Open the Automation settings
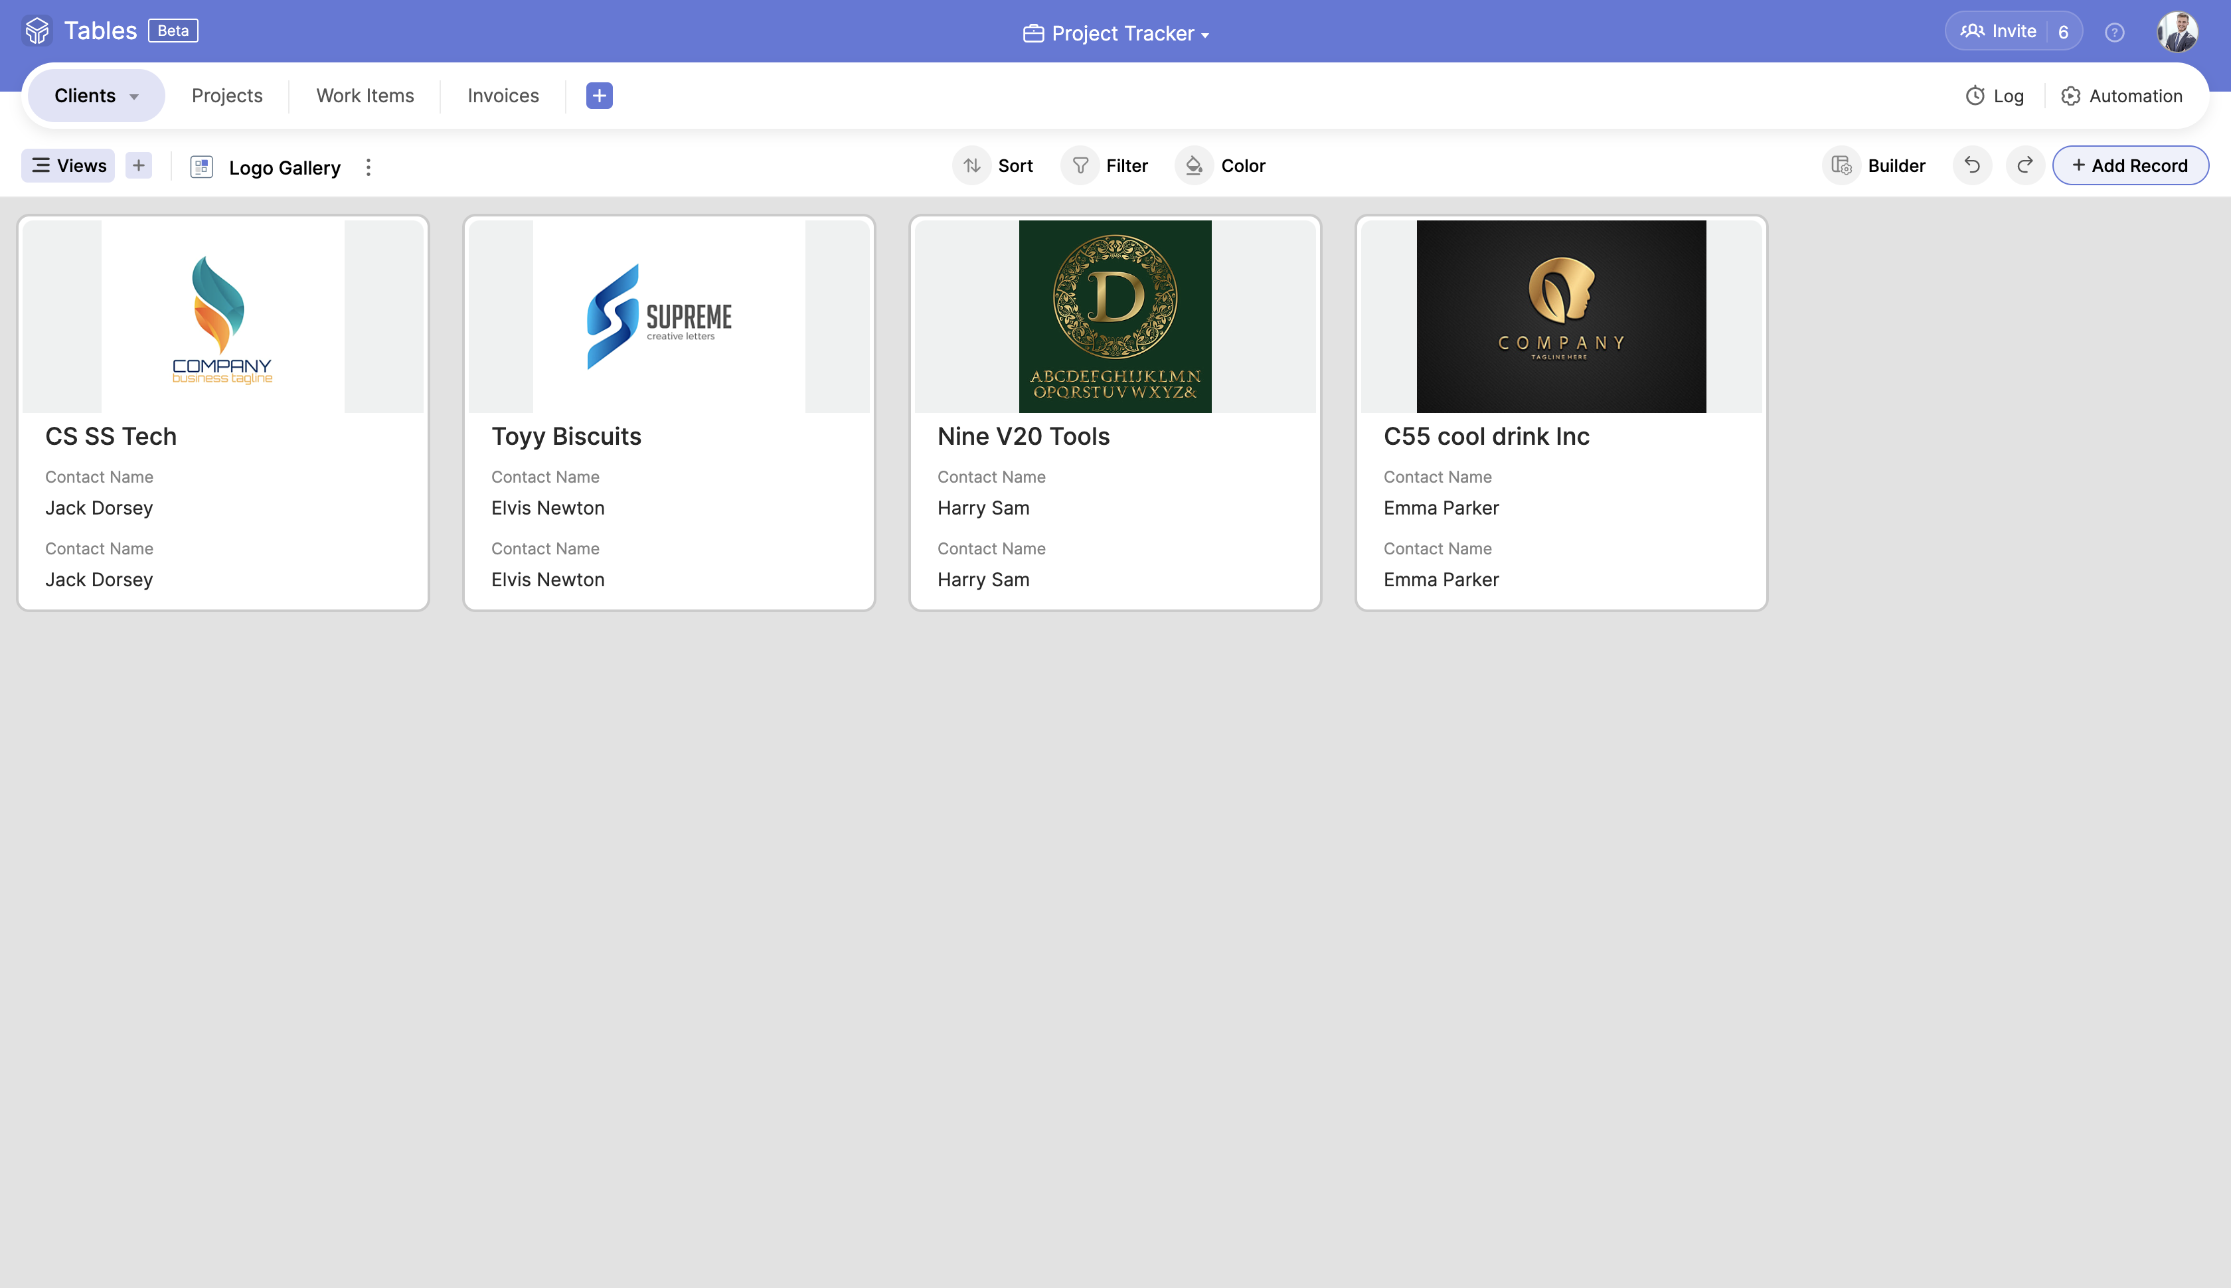Viewport: 2231px width, 1288px height. point(2121,96)
